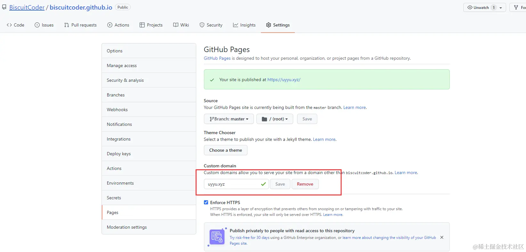Open the Security tab
The image size is (526, 252).
(x=211, y=25)
